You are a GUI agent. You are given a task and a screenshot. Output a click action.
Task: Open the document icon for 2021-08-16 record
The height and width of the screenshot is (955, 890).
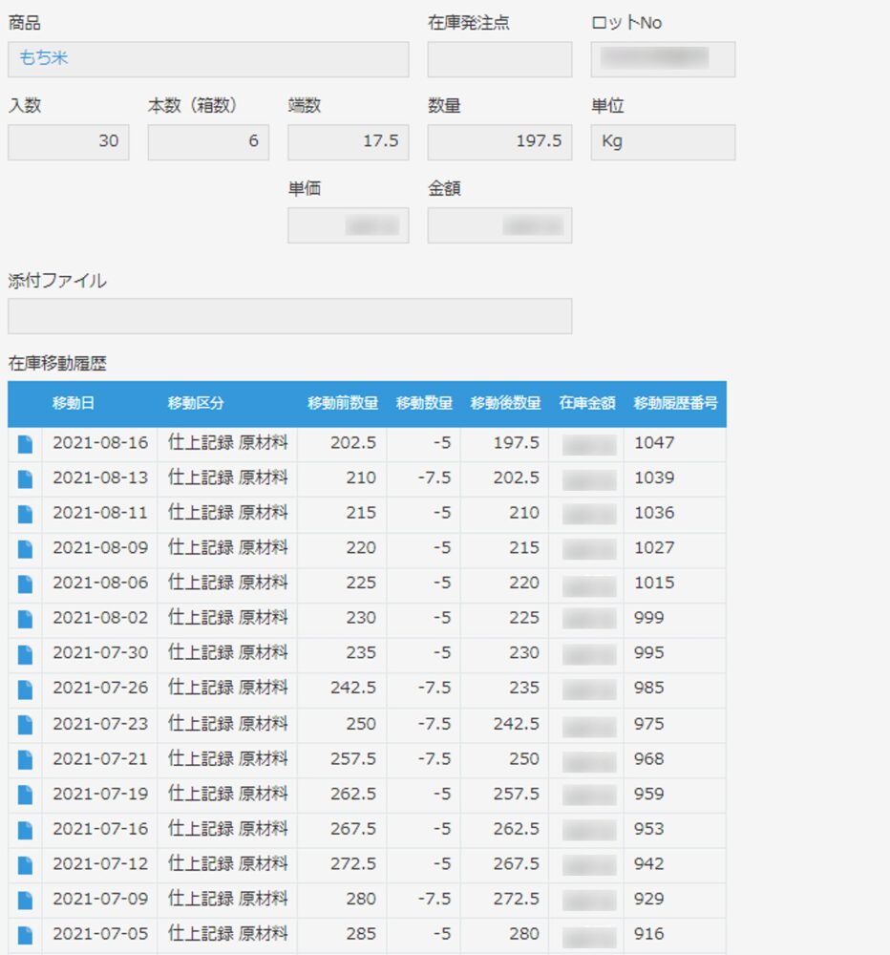(26, 443)
